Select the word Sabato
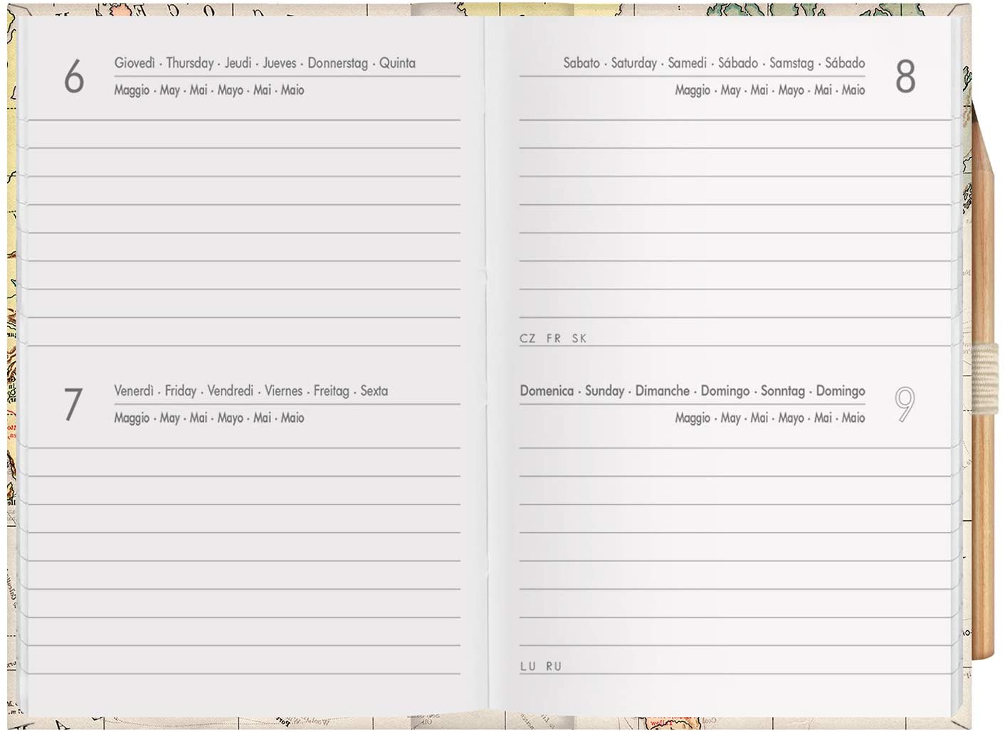The height and width of the screenshot is (732, 1005). point(582,63)
